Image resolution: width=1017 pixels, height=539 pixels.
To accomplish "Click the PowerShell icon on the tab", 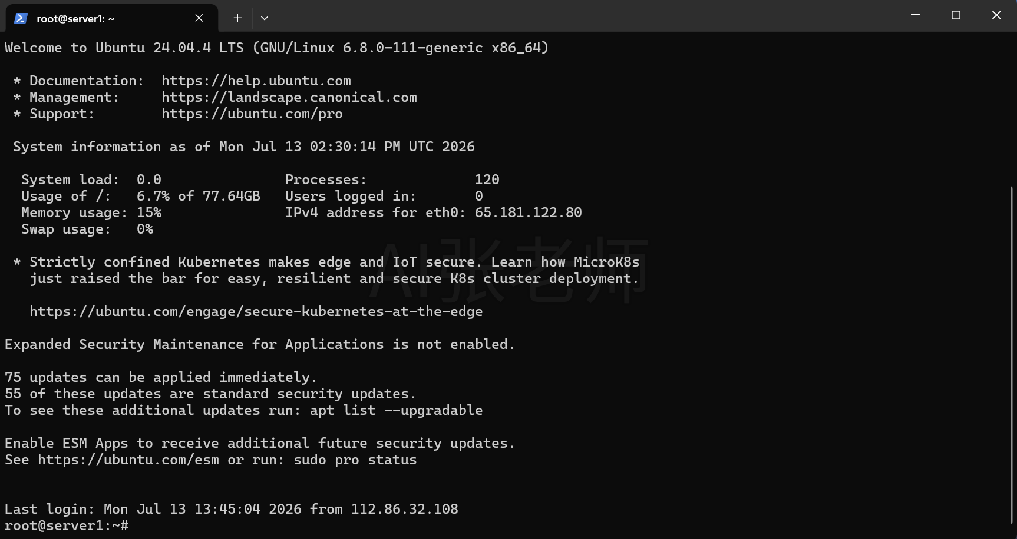I will click(x=21, y=18).
